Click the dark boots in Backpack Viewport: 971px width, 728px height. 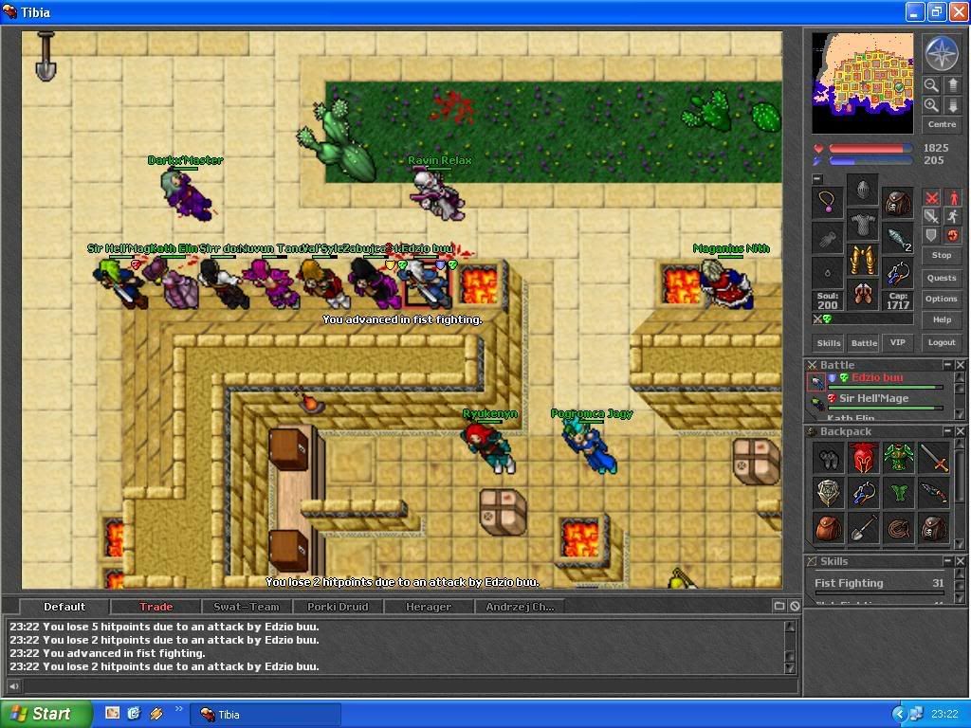pyautogui.click(x=828, y=458)
